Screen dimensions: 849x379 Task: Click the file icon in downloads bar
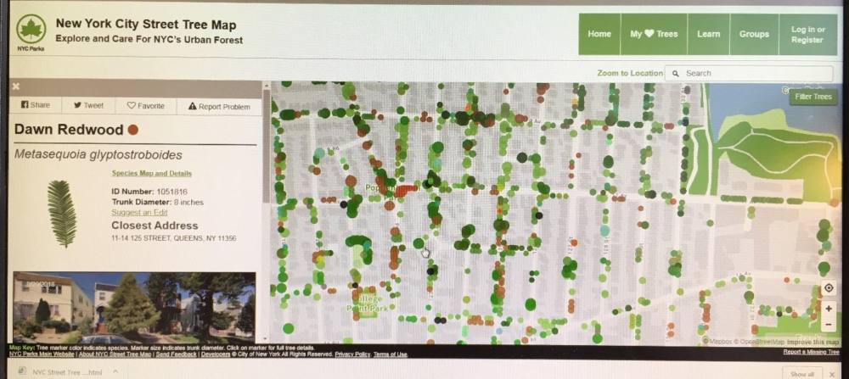coord(22,372)
